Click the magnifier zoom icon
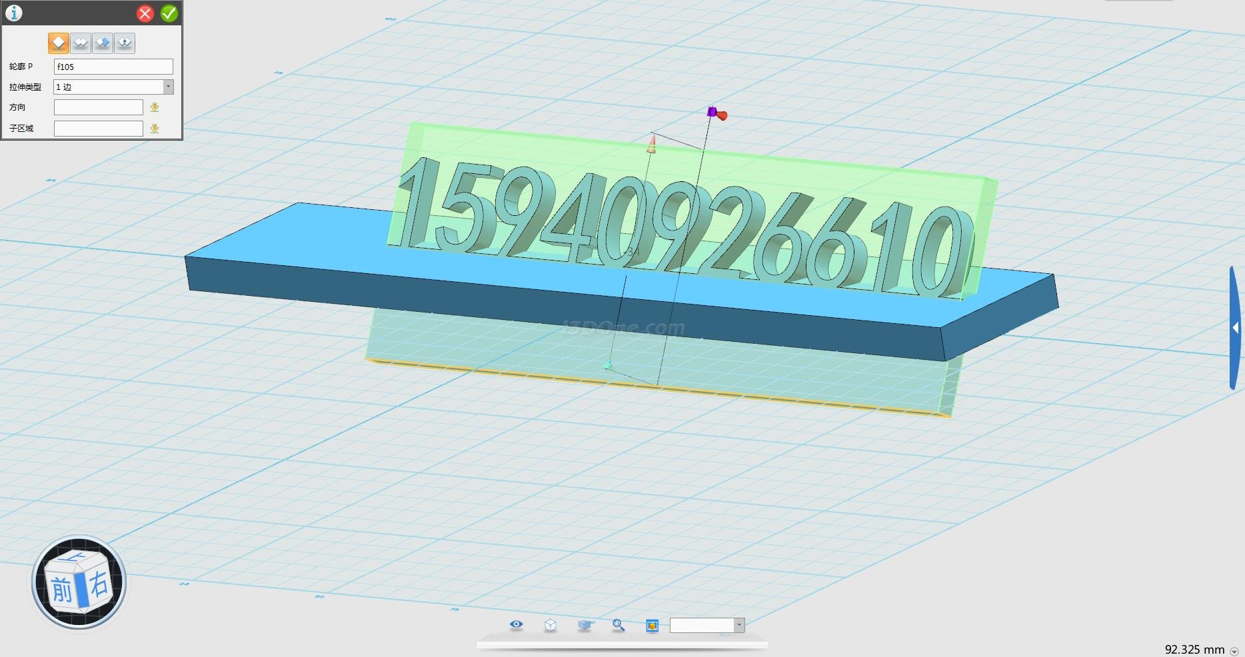Viewport: 1245px width, 657px height. point(619,625)
